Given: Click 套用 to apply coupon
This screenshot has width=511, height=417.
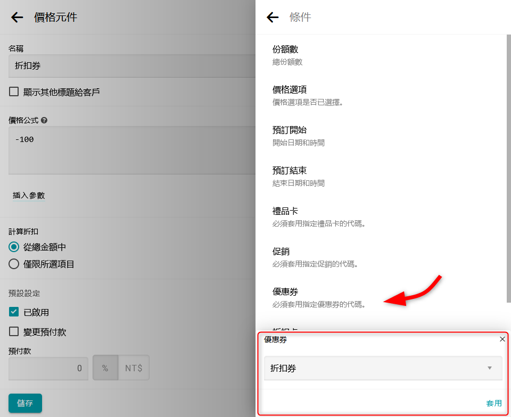Looking at the screenshot, I should pos(493,403).
